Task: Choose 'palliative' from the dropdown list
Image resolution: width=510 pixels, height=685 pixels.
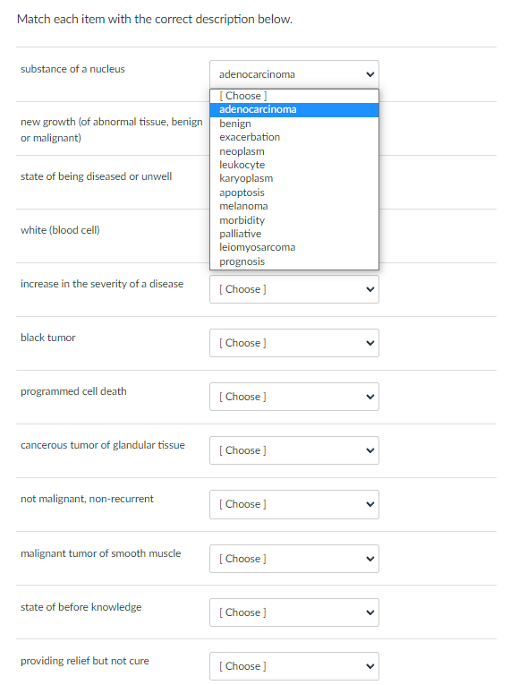Action: pyautogui.click(x=293, y=234)
